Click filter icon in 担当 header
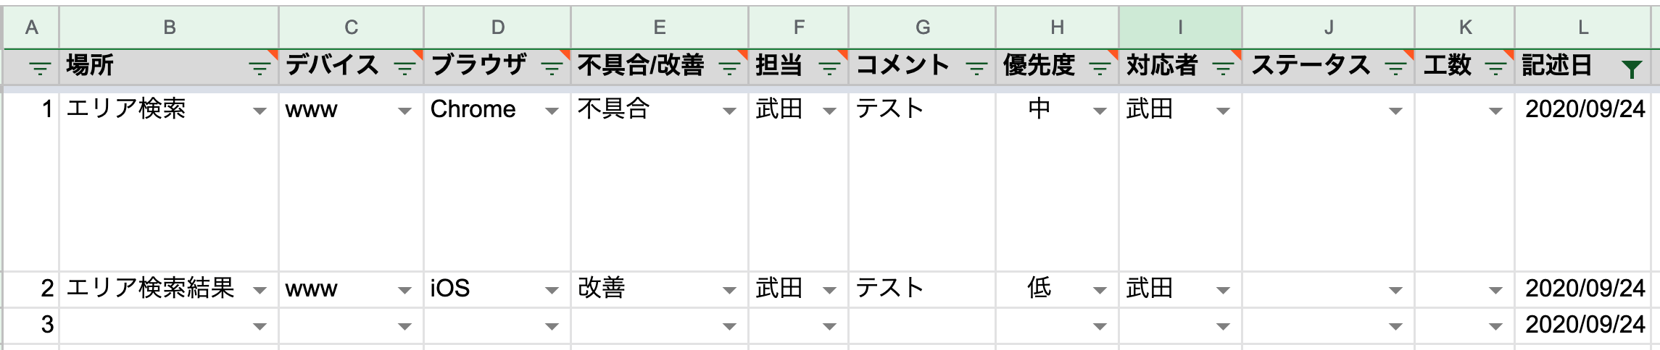 (x=829, y=69)
